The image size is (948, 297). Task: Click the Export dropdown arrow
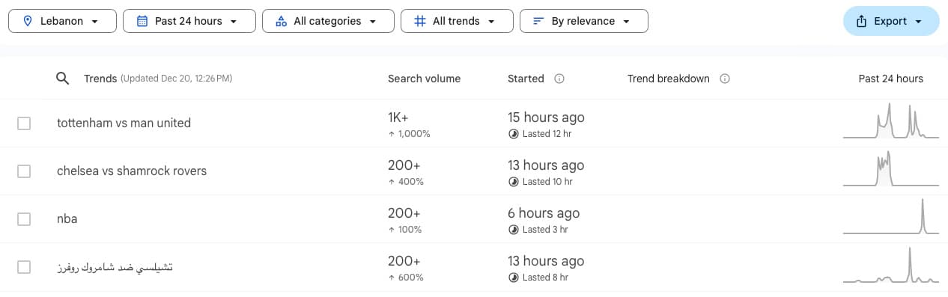(918, 22)
